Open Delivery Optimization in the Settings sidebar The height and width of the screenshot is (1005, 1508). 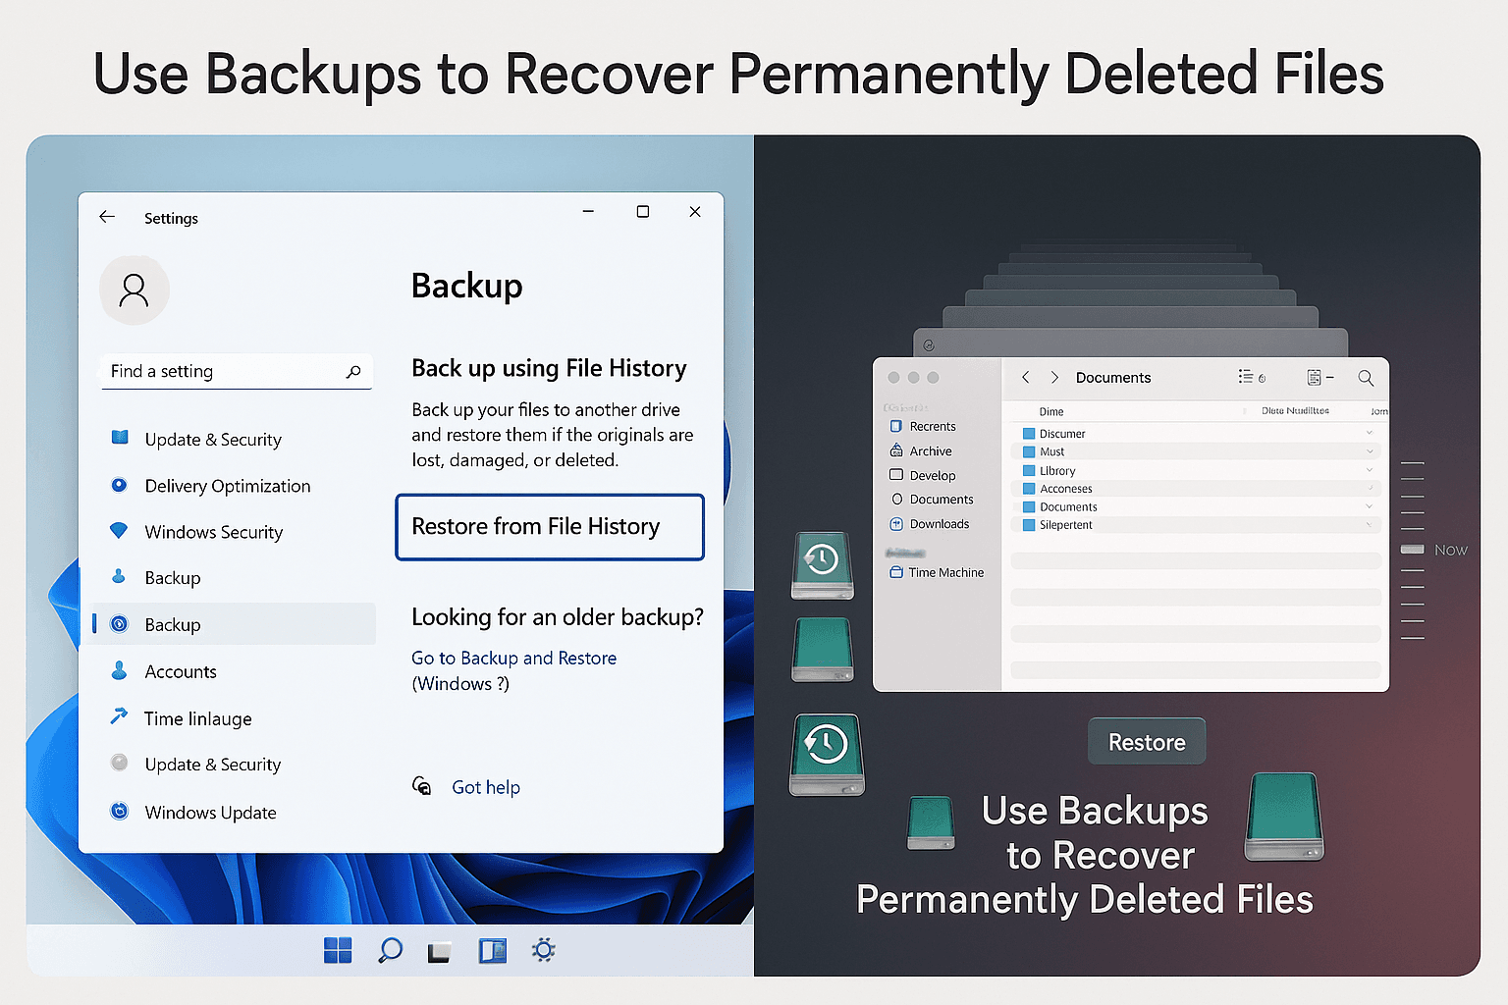pyautogui.click(x=227, y=486)
